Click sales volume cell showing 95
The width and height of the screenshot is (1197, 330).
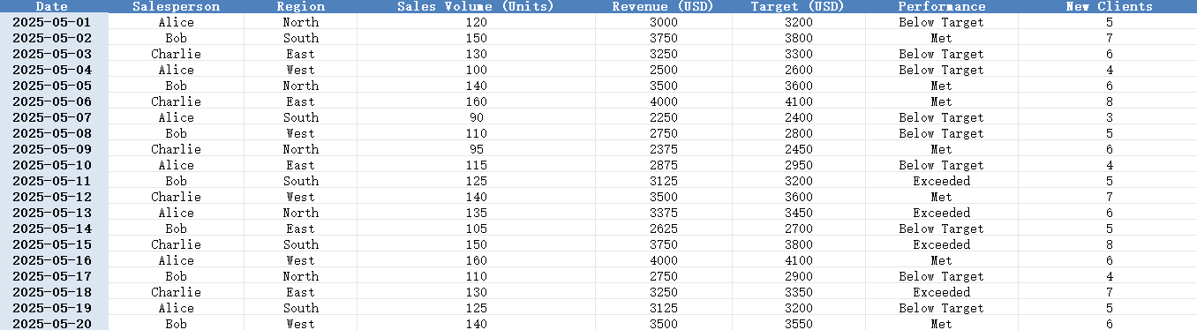(x=476, y=149)
